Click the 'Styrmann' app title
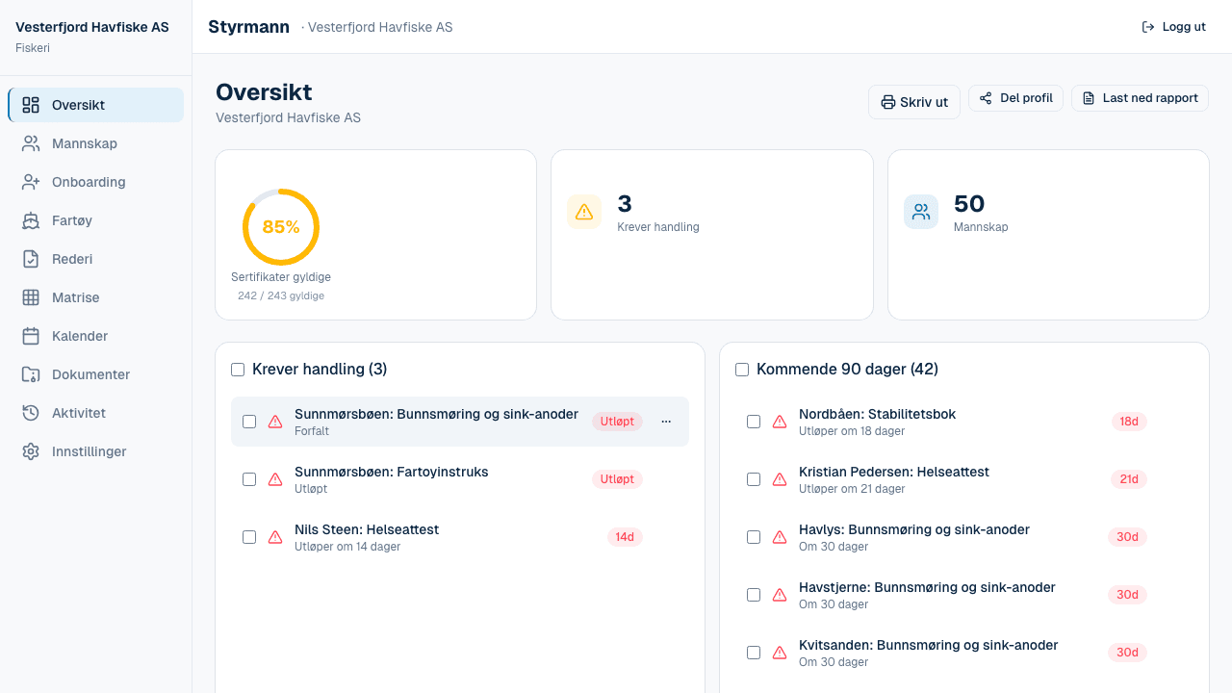This screenshot has height=693, width=1232. [248, 27]
